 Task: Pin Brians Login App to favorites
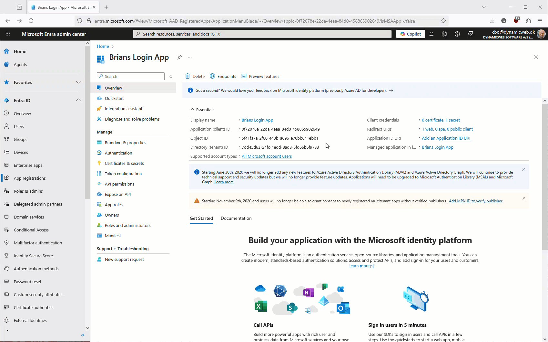(179, 57)
